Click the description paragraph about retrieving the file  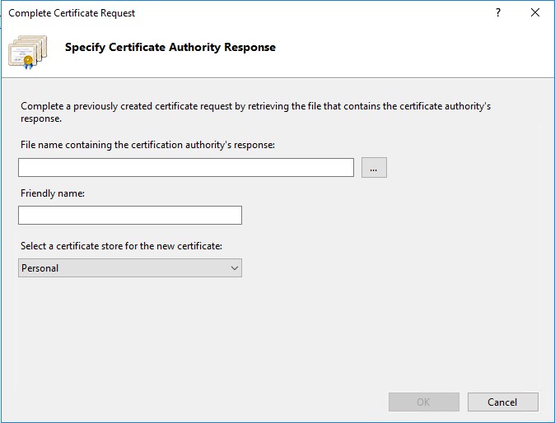255,112
